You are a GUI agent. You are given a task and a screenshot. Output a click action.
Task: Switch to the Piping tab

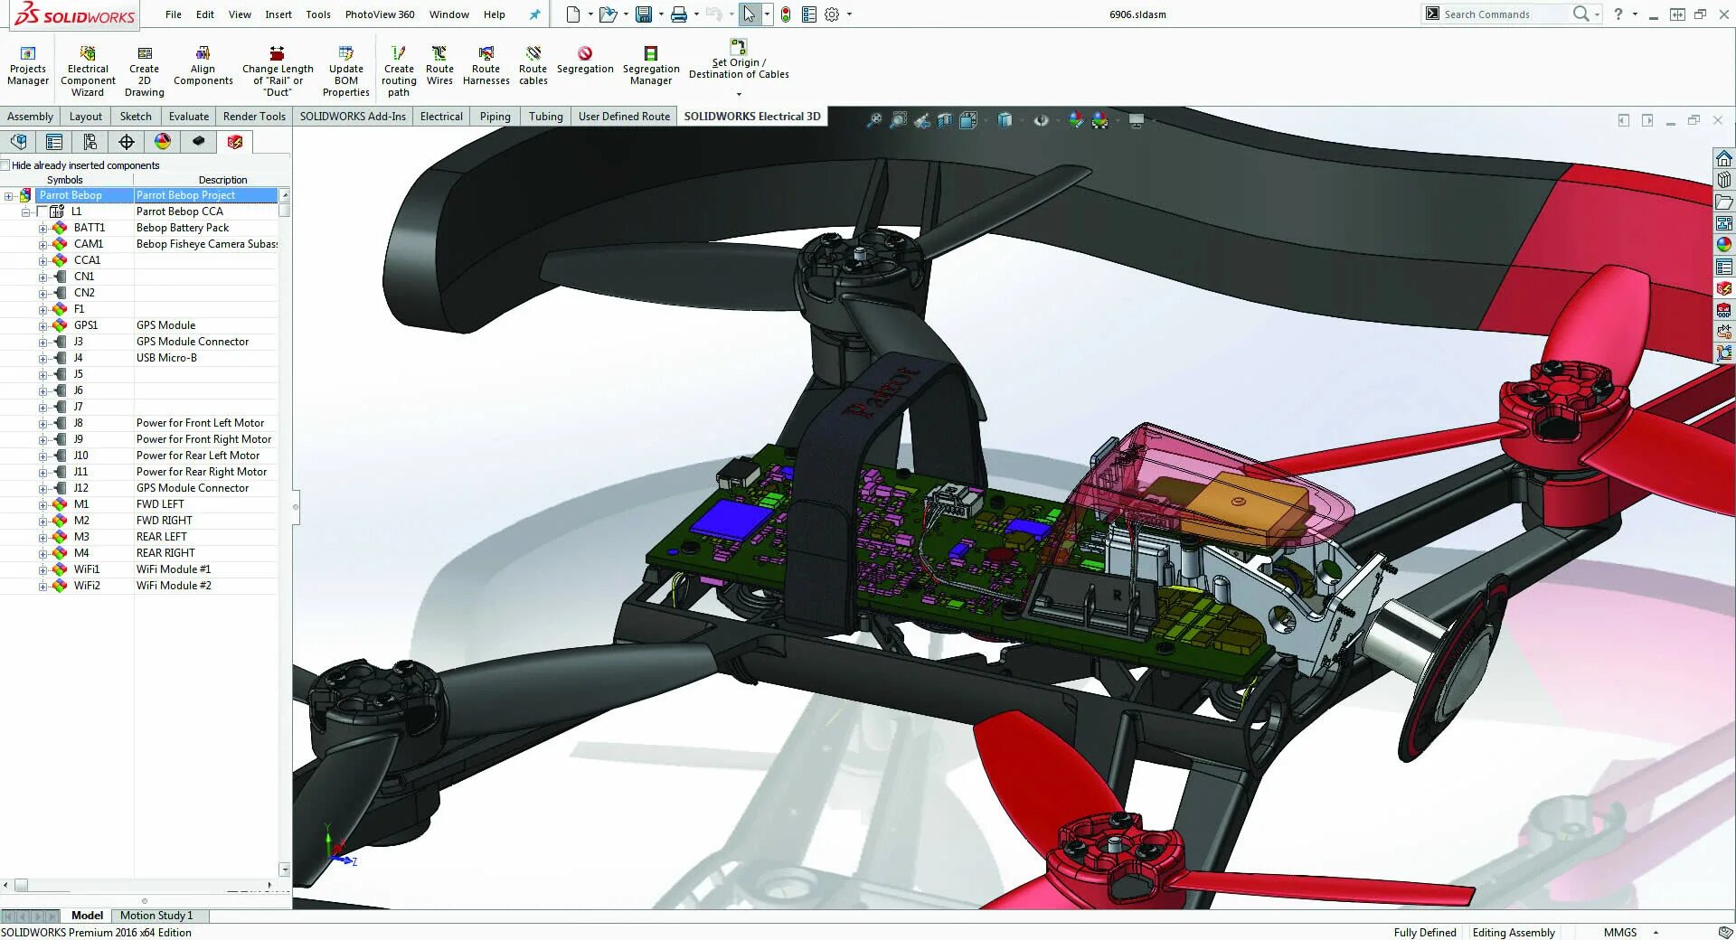click(495, 117)
